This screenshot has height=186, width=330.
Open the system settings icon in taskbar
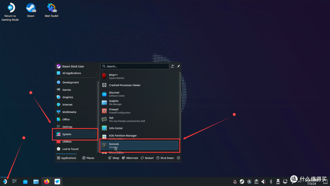[15, 181]
